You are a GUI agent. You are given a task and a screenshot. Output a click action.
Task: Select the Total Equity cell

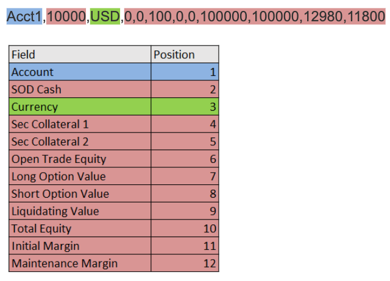[x=80, y=228]
